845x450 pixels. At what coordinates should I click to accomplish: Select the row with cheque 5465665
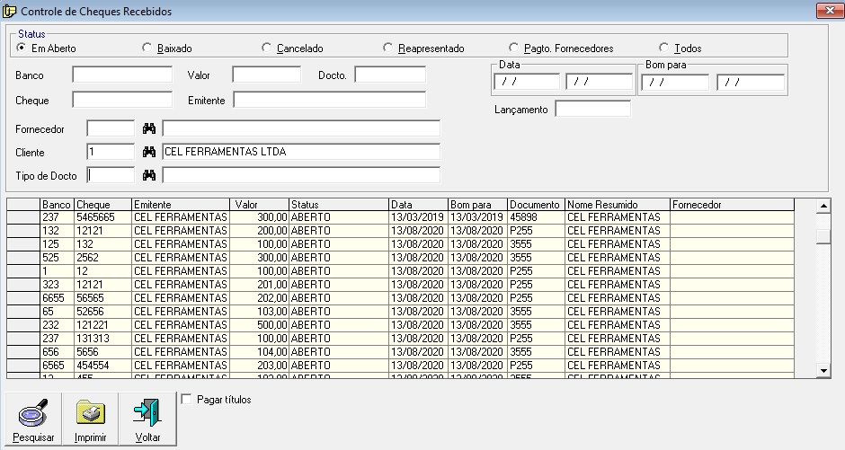(103, 217)
